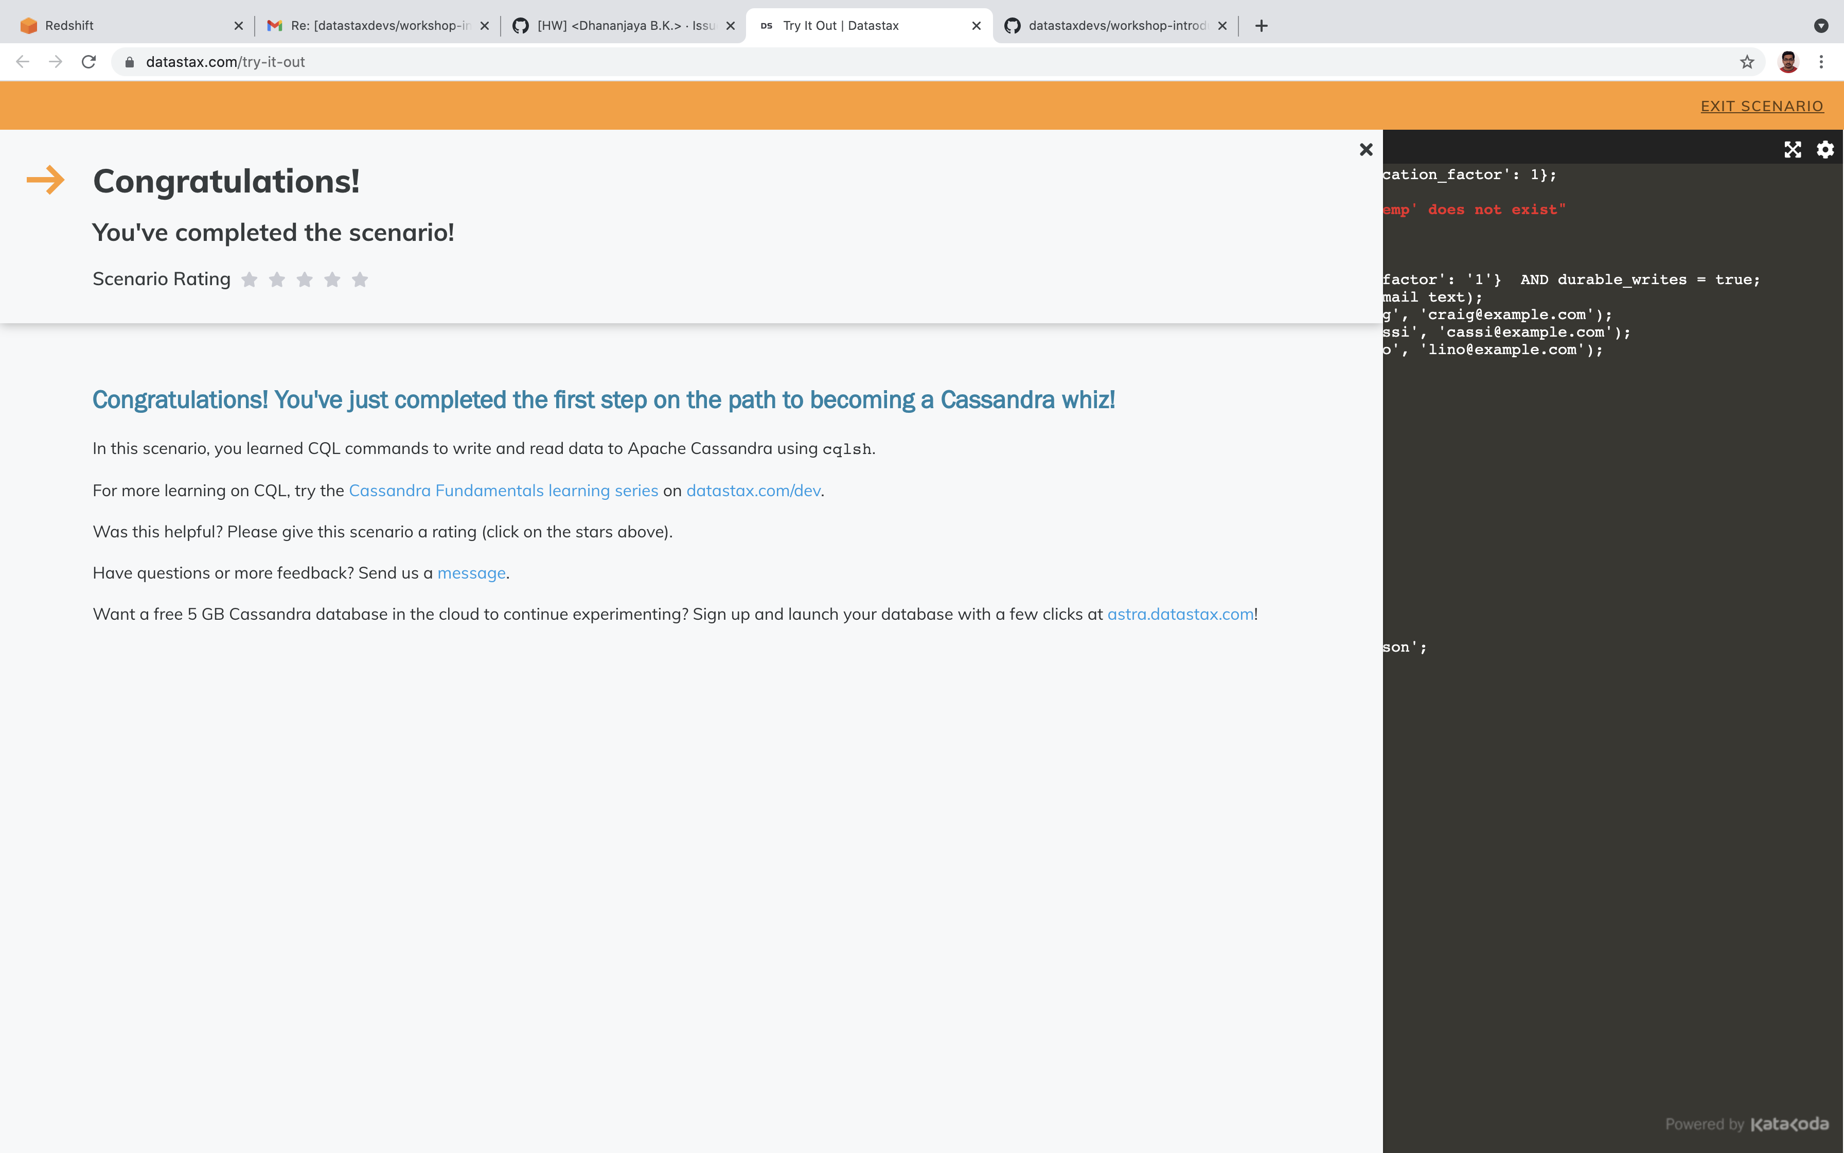
Task: Open the tab search dropdown chevron
Action: 1820,25
